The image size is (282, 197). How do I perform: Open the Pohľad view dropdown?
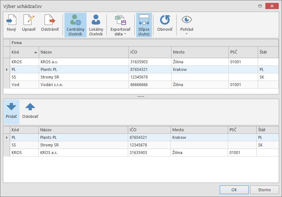click(187, 25)
